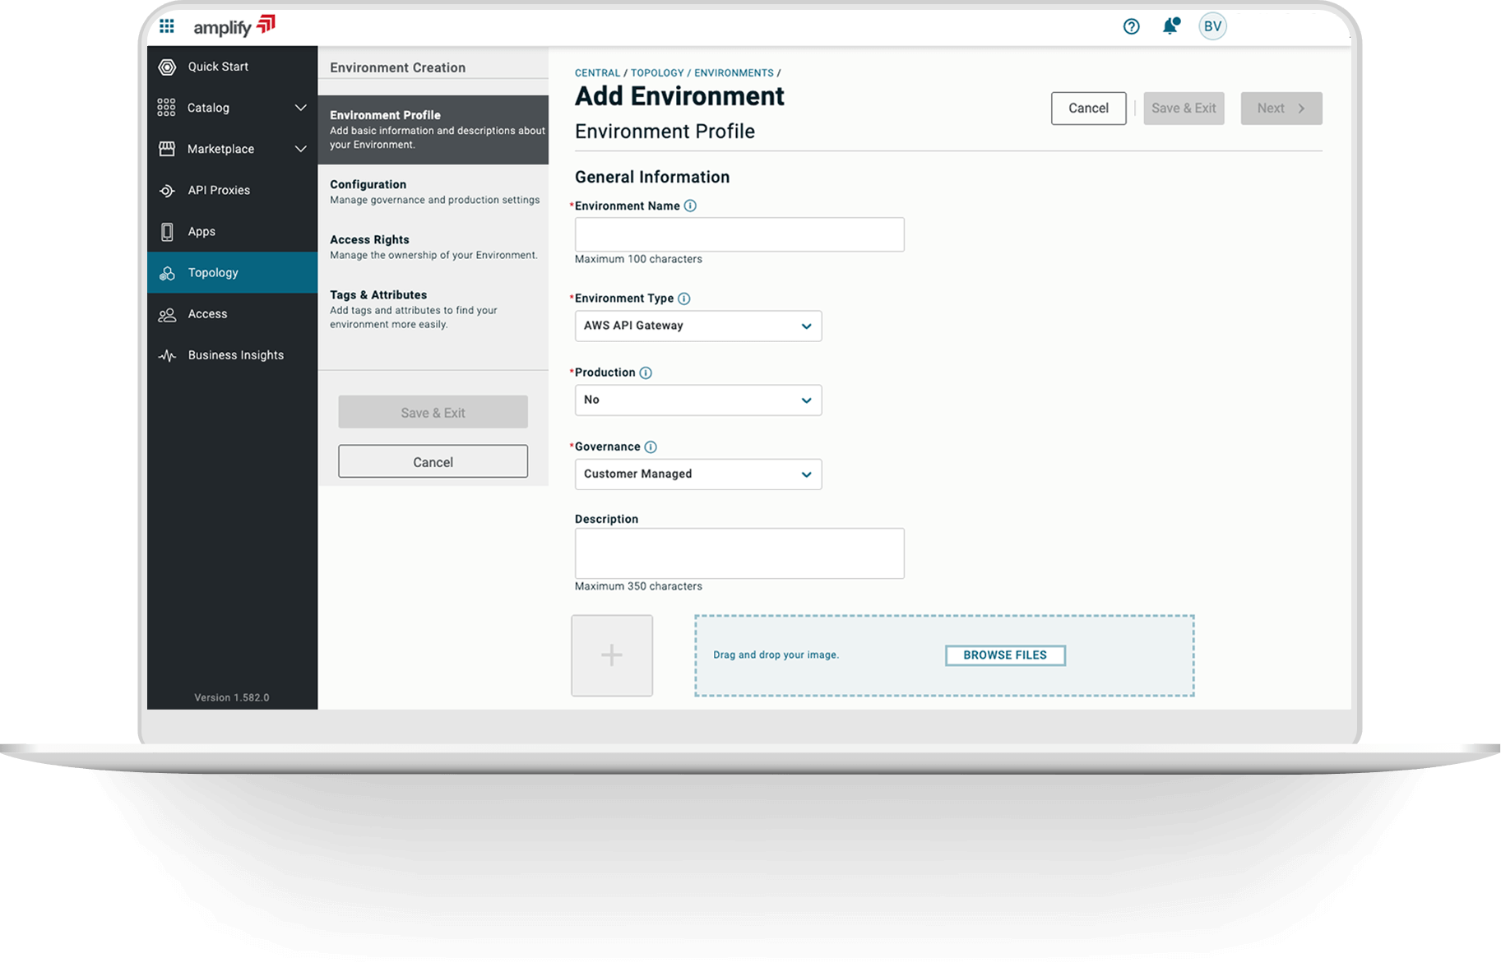The image size is (1501, 972).
Task: Open the BV user avatar menu
Action: click(x=1211, y=26)
